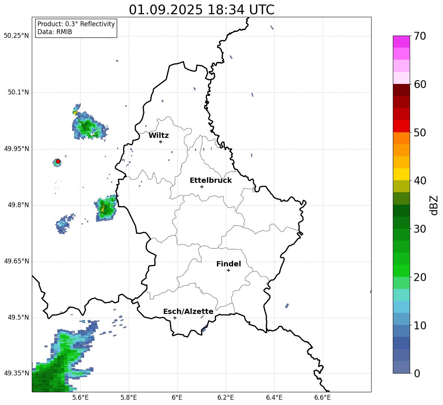Image resolution: width=443 pixels, height=405 pixels.
Task: Click the 49.5°N latitude label
Action: click(18, 317)
